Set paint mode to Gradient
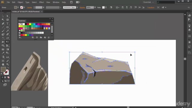 (5, 77)
